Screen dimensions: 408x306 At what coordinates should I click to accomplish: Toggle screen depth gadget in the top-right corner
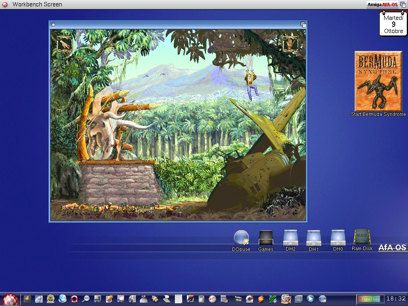pyautogui.click(x=403, y=4)
